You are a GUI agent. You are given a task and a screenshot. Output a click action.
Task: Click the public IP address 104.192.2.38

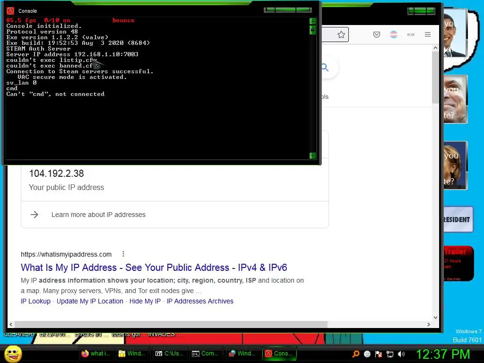(57, 173)
